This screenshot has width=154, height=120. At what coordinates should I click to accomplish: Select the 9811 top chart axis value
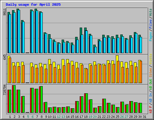[5, 12]
